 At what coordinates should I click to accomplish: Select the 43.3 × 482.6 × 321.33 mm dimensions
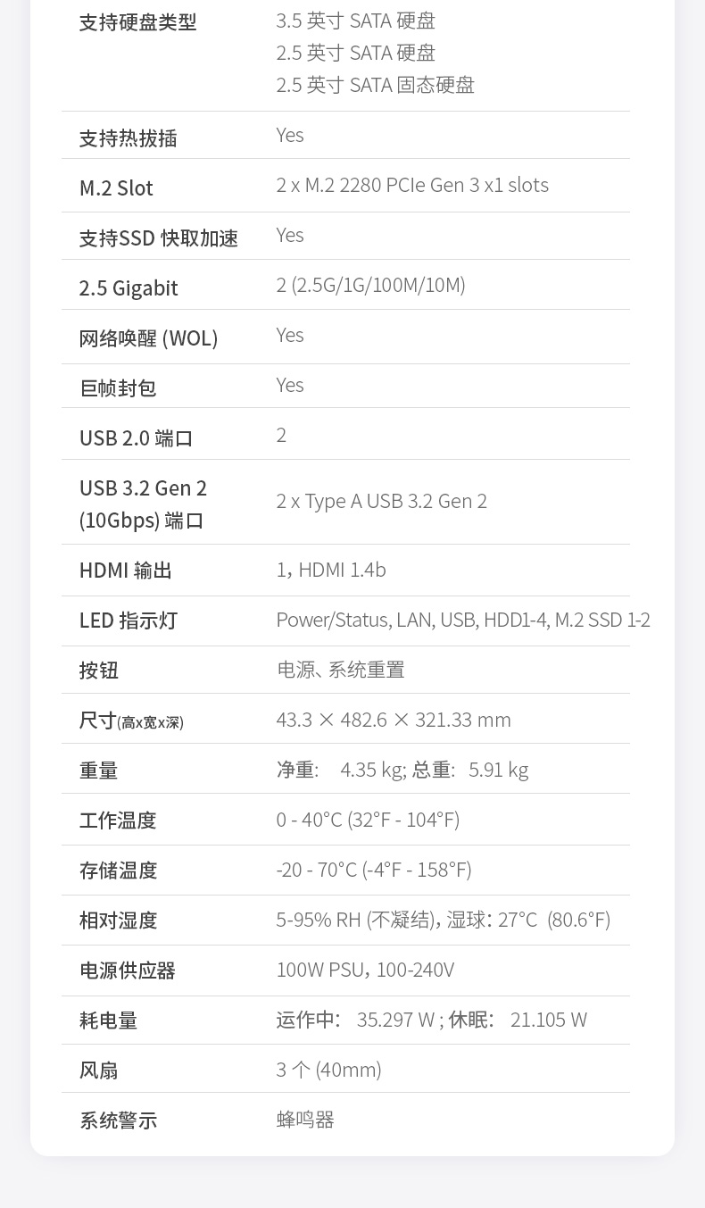[x=394, y=720]
